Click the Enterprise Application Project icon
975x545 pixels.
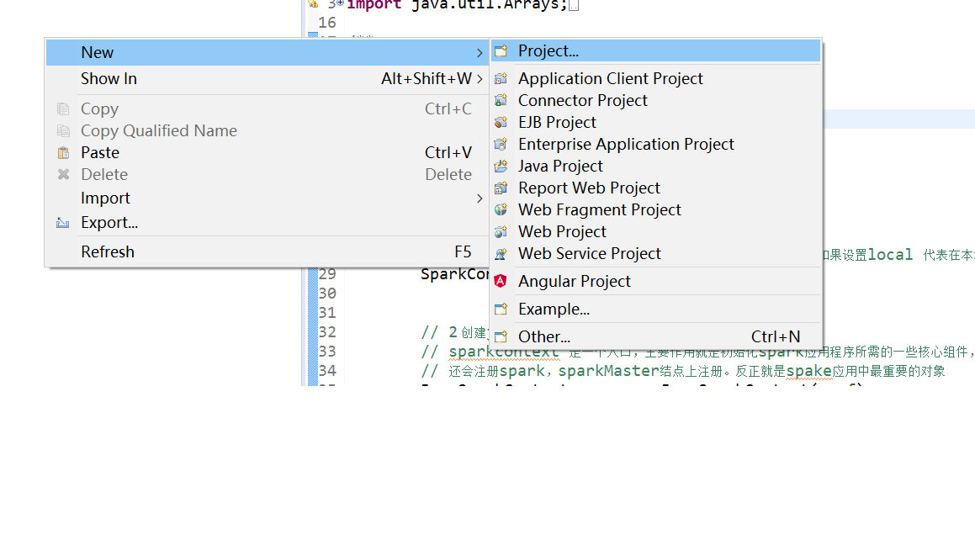501,144
